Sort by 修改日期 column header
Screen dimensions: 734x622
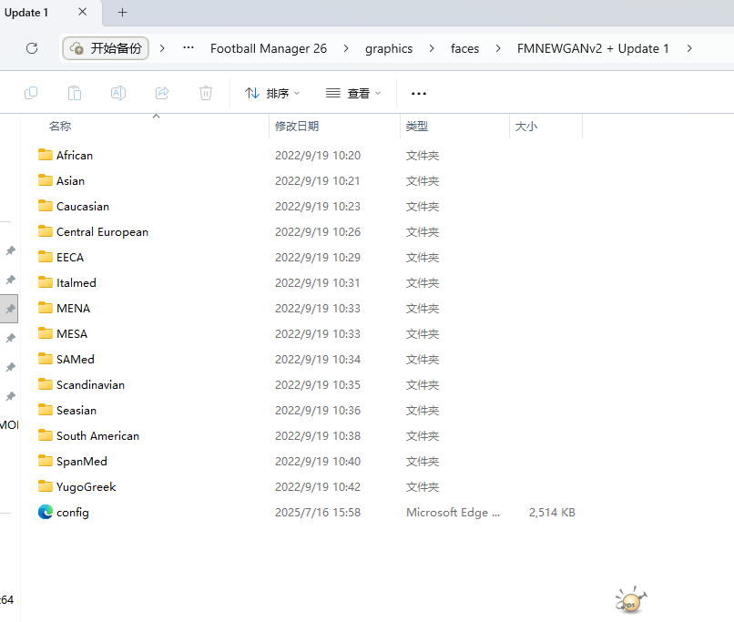(x=298, y=127)
